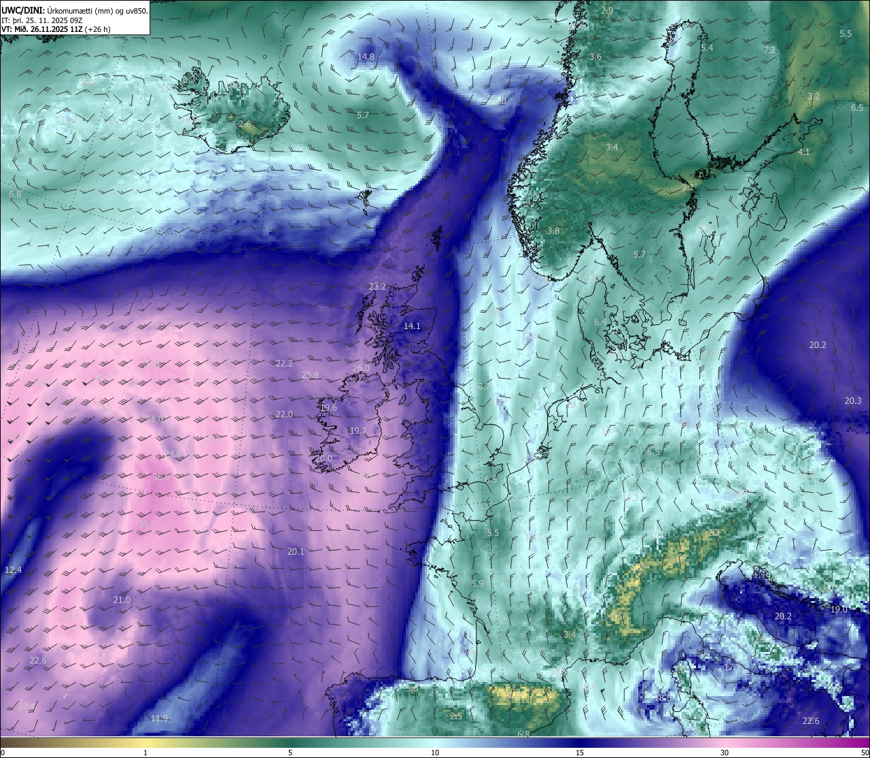Click the 3.6 value label on the map
The height and width of the screenshot is (758, 870).
(x=595, y=56)
